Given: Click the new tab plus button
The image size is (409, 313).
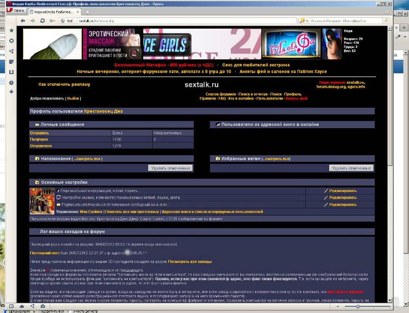Looking at the screenshot, I should pyautogui.click(x=87, y=11).
